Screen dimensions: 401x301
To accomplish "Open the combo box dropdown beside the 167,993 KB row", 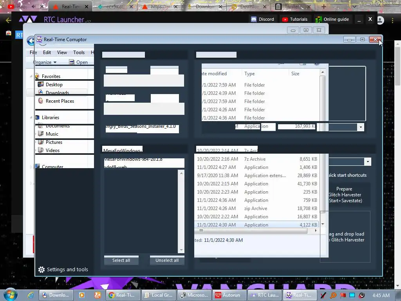I will point(361,127).
